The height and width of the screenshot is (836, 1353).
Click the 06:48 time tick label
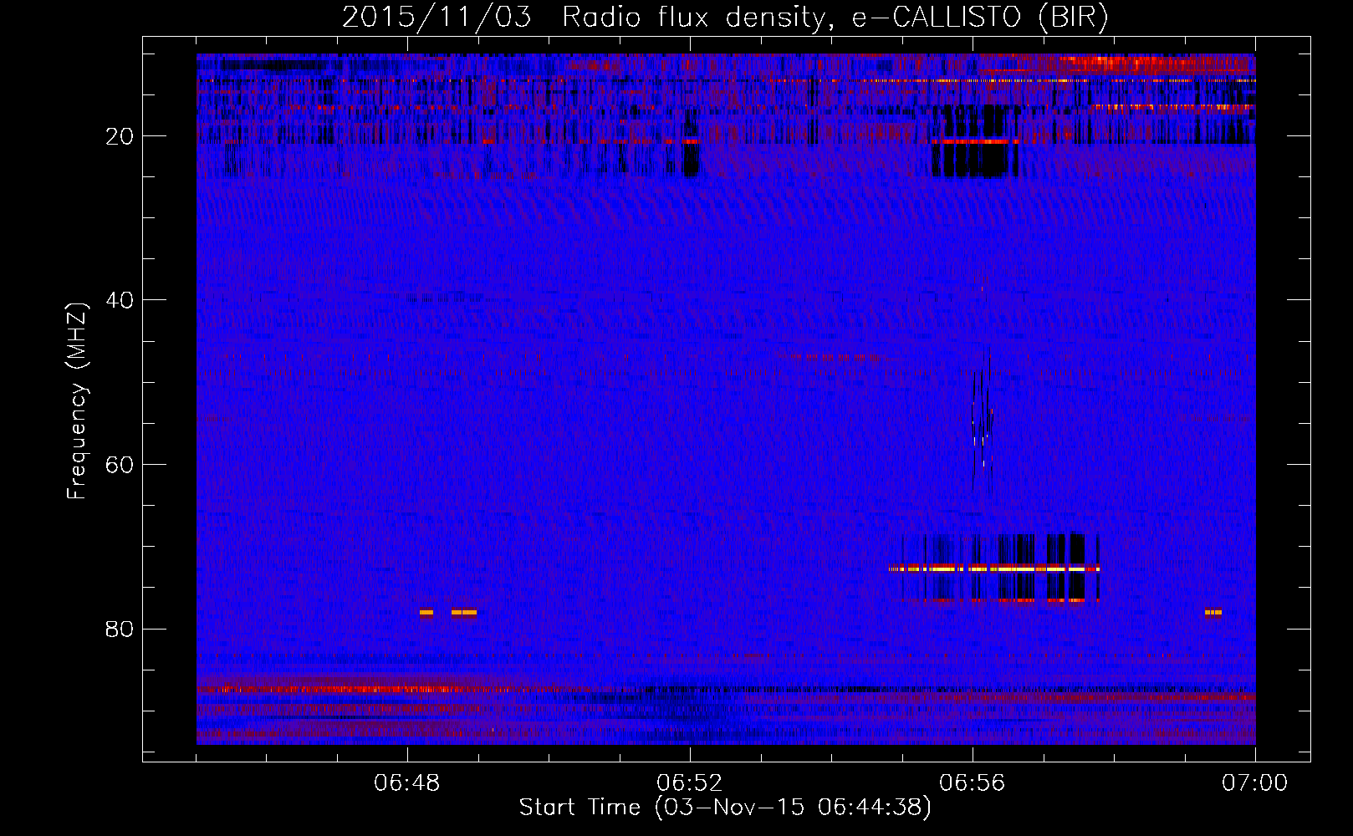(x=407, y=783)
